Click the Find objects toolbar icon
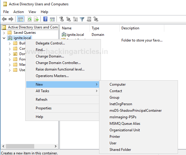186x155 pixels. pos(89,19)
